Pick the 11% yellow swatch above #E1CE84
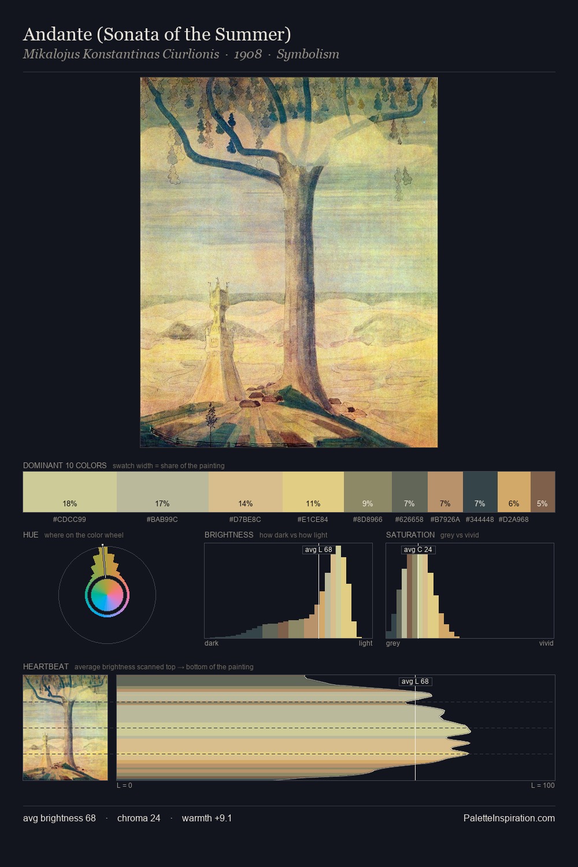 click(x=313, y=492)
